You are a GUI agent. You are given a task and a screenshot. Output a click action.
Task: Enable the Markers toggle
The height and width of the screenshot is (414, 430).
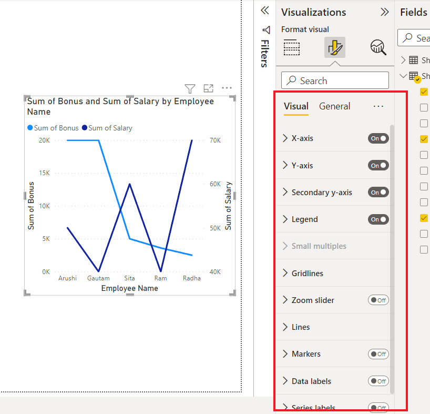coord(378,354)
